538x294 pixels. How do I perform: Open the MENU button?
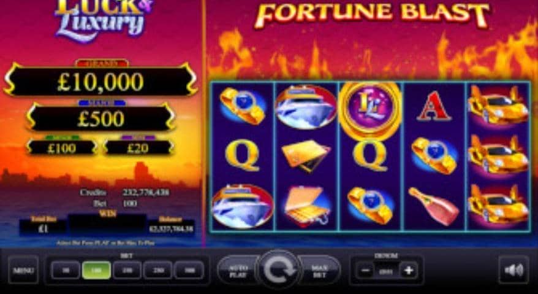(23, 270)
